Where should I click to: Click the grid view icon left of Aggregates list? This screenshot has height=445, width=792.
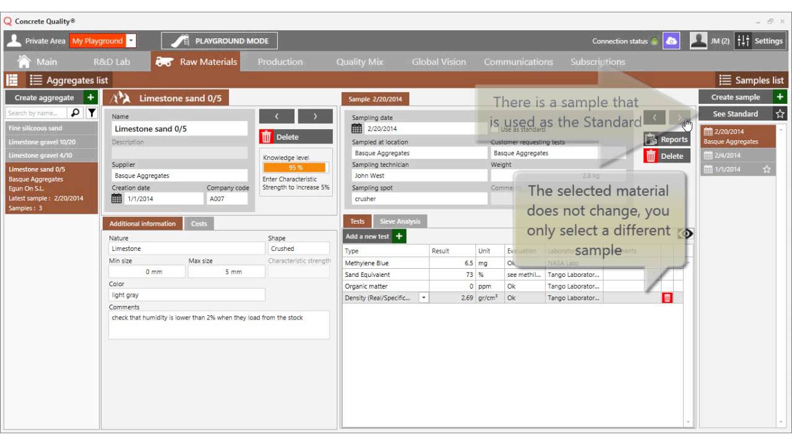[x=12, y=80]
